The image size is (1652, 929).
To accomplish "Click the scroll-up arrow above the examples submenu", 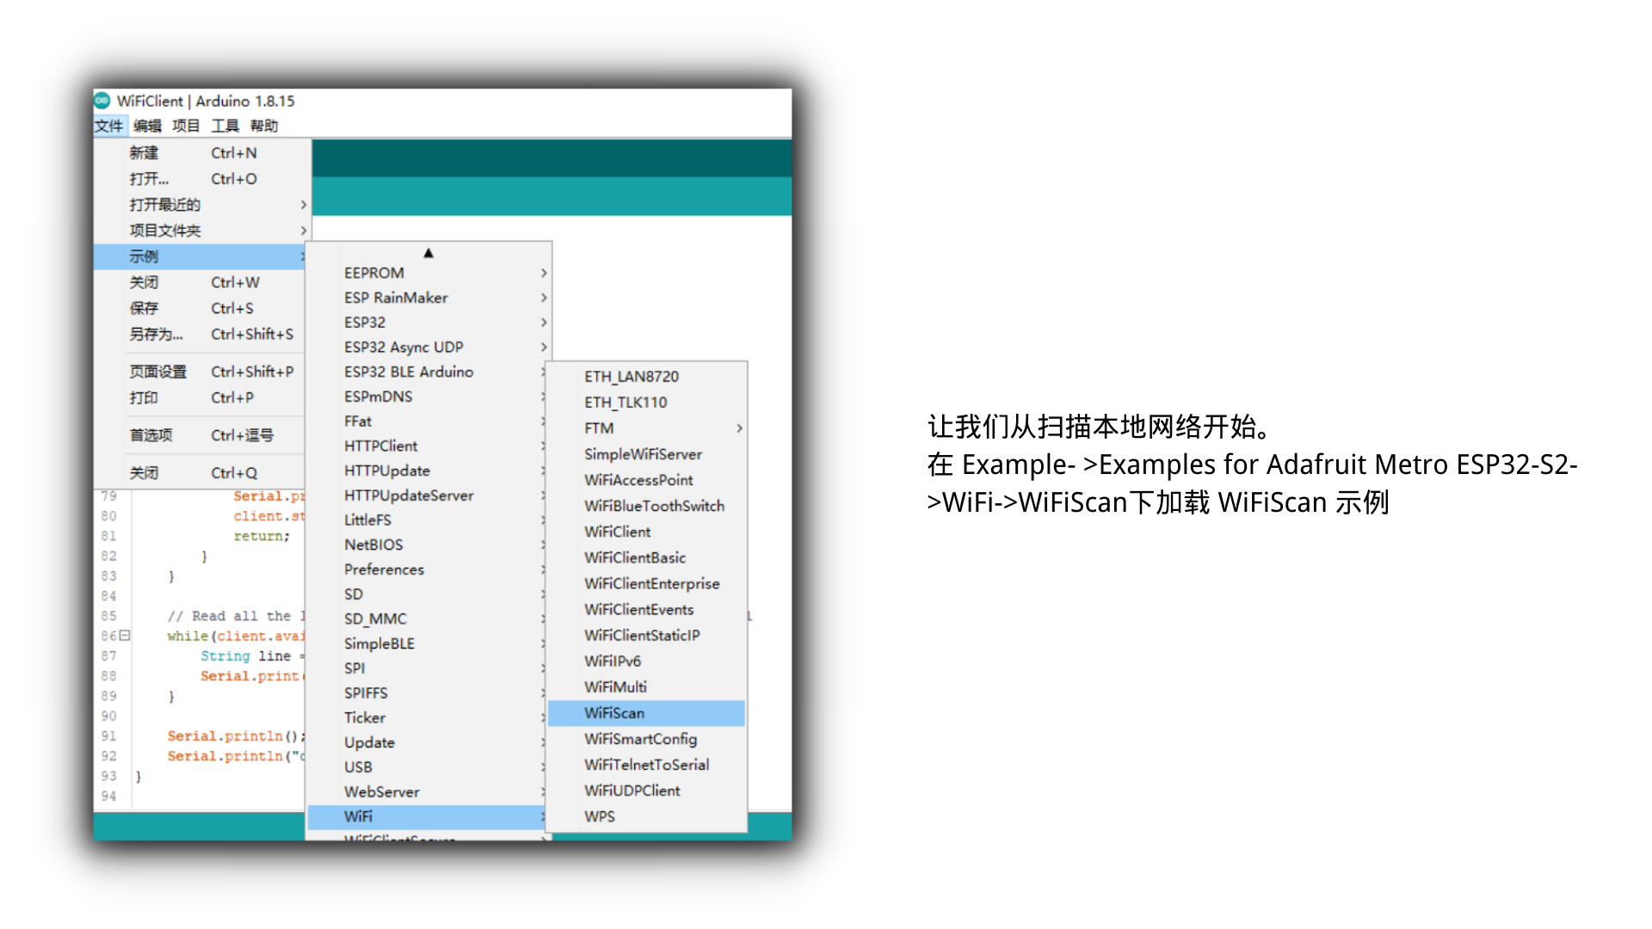I will click(x=428, y=253).
